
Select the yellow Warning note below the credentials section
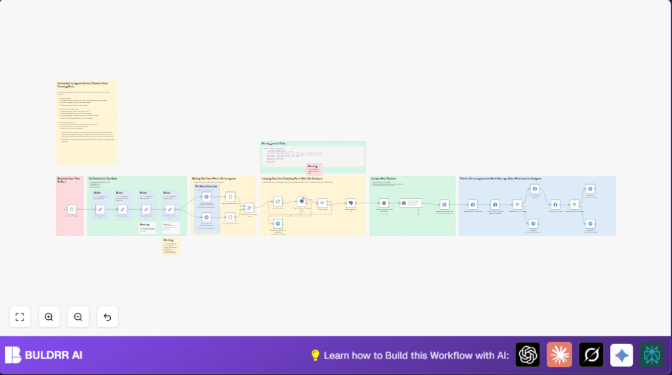[x=171, y=247]
